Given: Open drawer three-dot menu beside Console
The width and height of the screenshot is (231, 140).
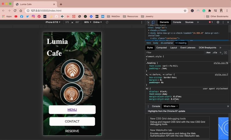Looking at the screenshot, I should 148,106.
